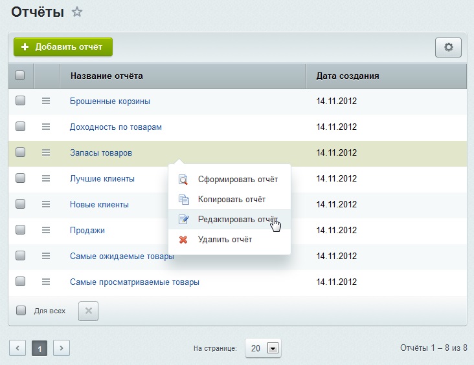Click the copy pages icon in popup
Image resolution: width=474 pixels, height=365 pixels.
coord(183,200)
